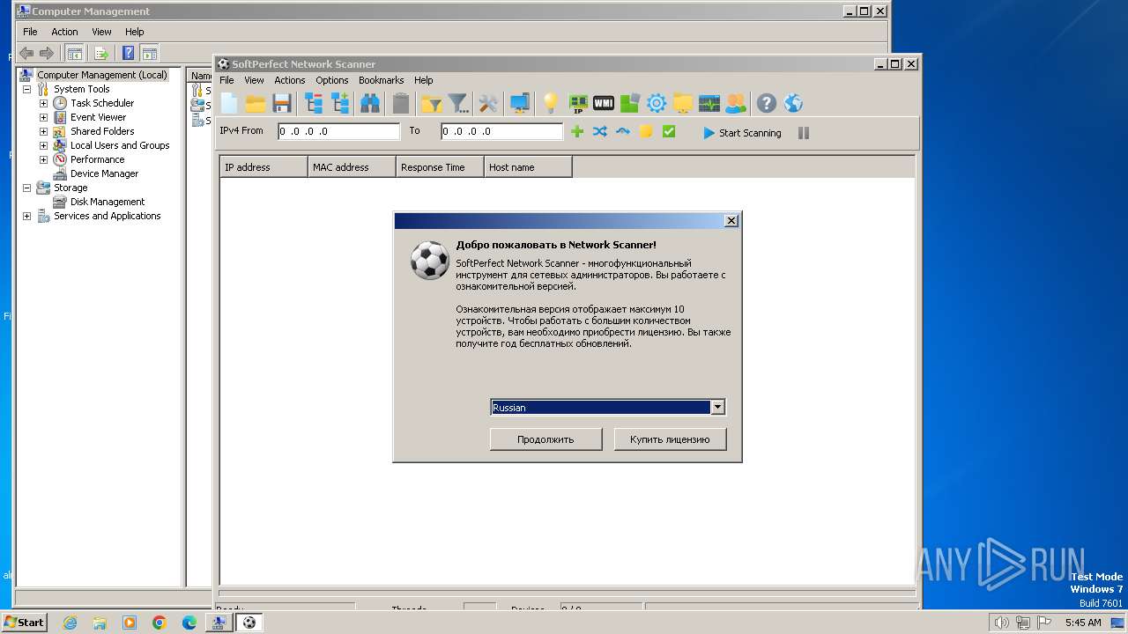Click the Продолжить button
Image resolution: width=1128 pixels, height=634 pixels.
point(545,439)
